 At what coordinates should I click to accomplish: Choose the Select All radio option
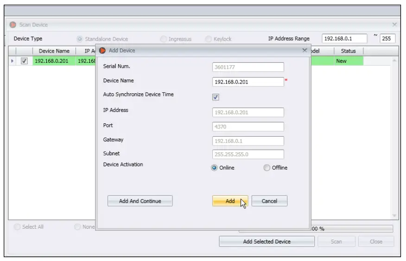click(17, 227)
